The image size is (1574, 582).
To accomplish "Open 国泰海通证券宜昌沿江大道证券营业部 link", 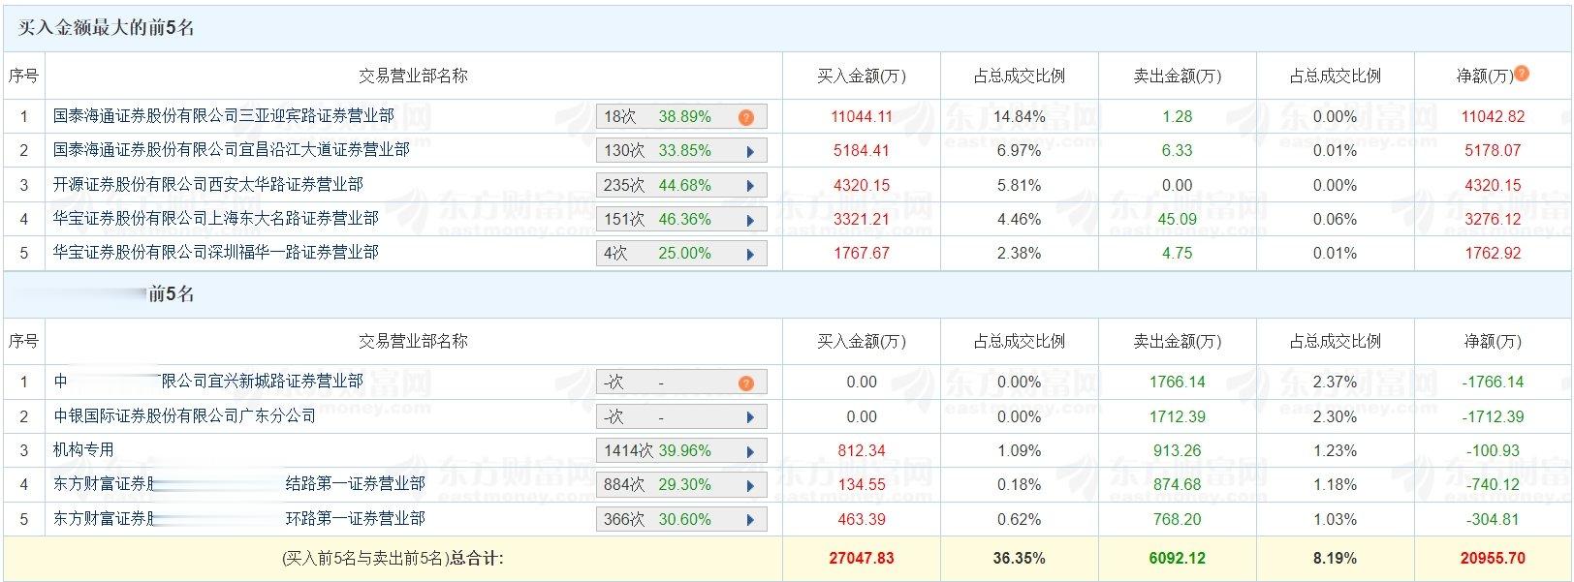I will [232, 149].
